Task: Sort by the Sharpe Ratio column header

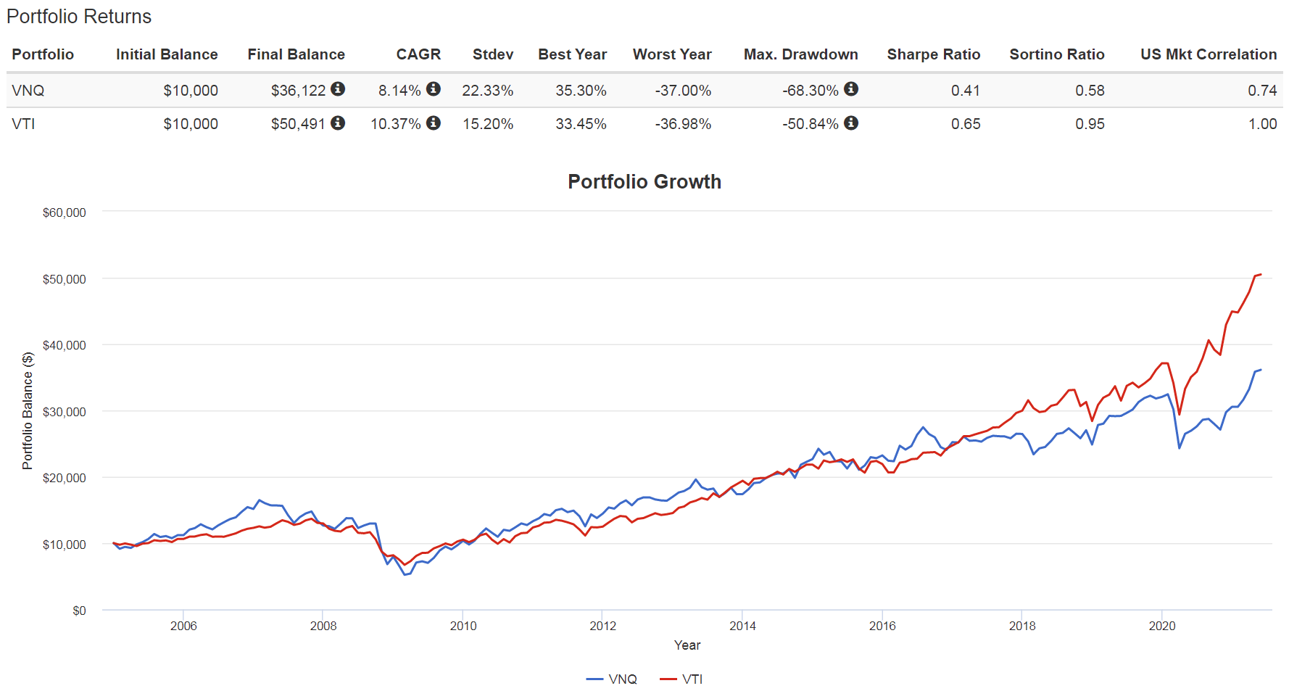Action: [x=934, y=54]
